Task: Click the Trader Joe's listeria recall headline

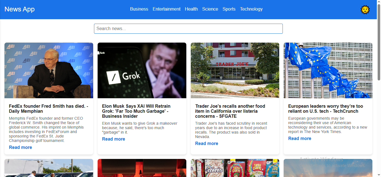Action: (x=230, y=111)
